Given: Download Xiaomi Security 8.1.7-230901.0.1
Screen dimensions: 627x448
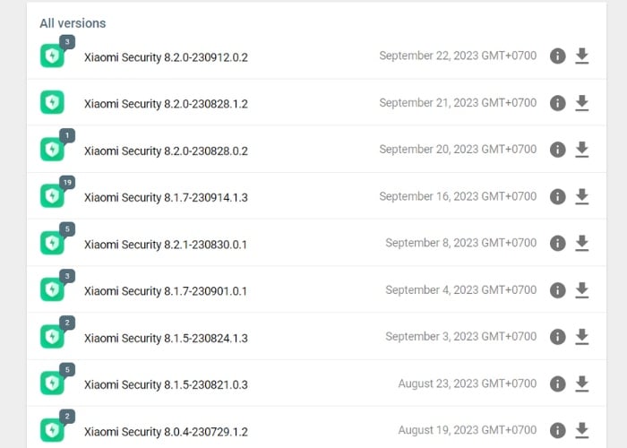Looking at the screenshot, I should tap(582, 289).
